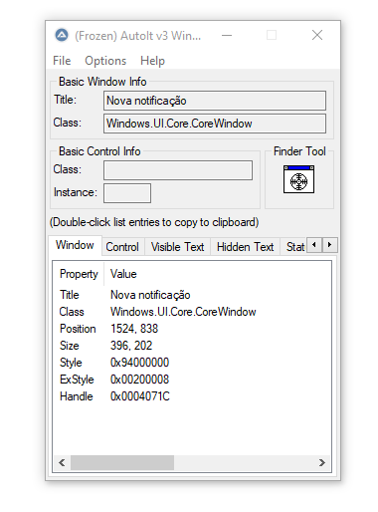
Task: Switch to the Hidden Text tab
Action: tap(245, 247)
